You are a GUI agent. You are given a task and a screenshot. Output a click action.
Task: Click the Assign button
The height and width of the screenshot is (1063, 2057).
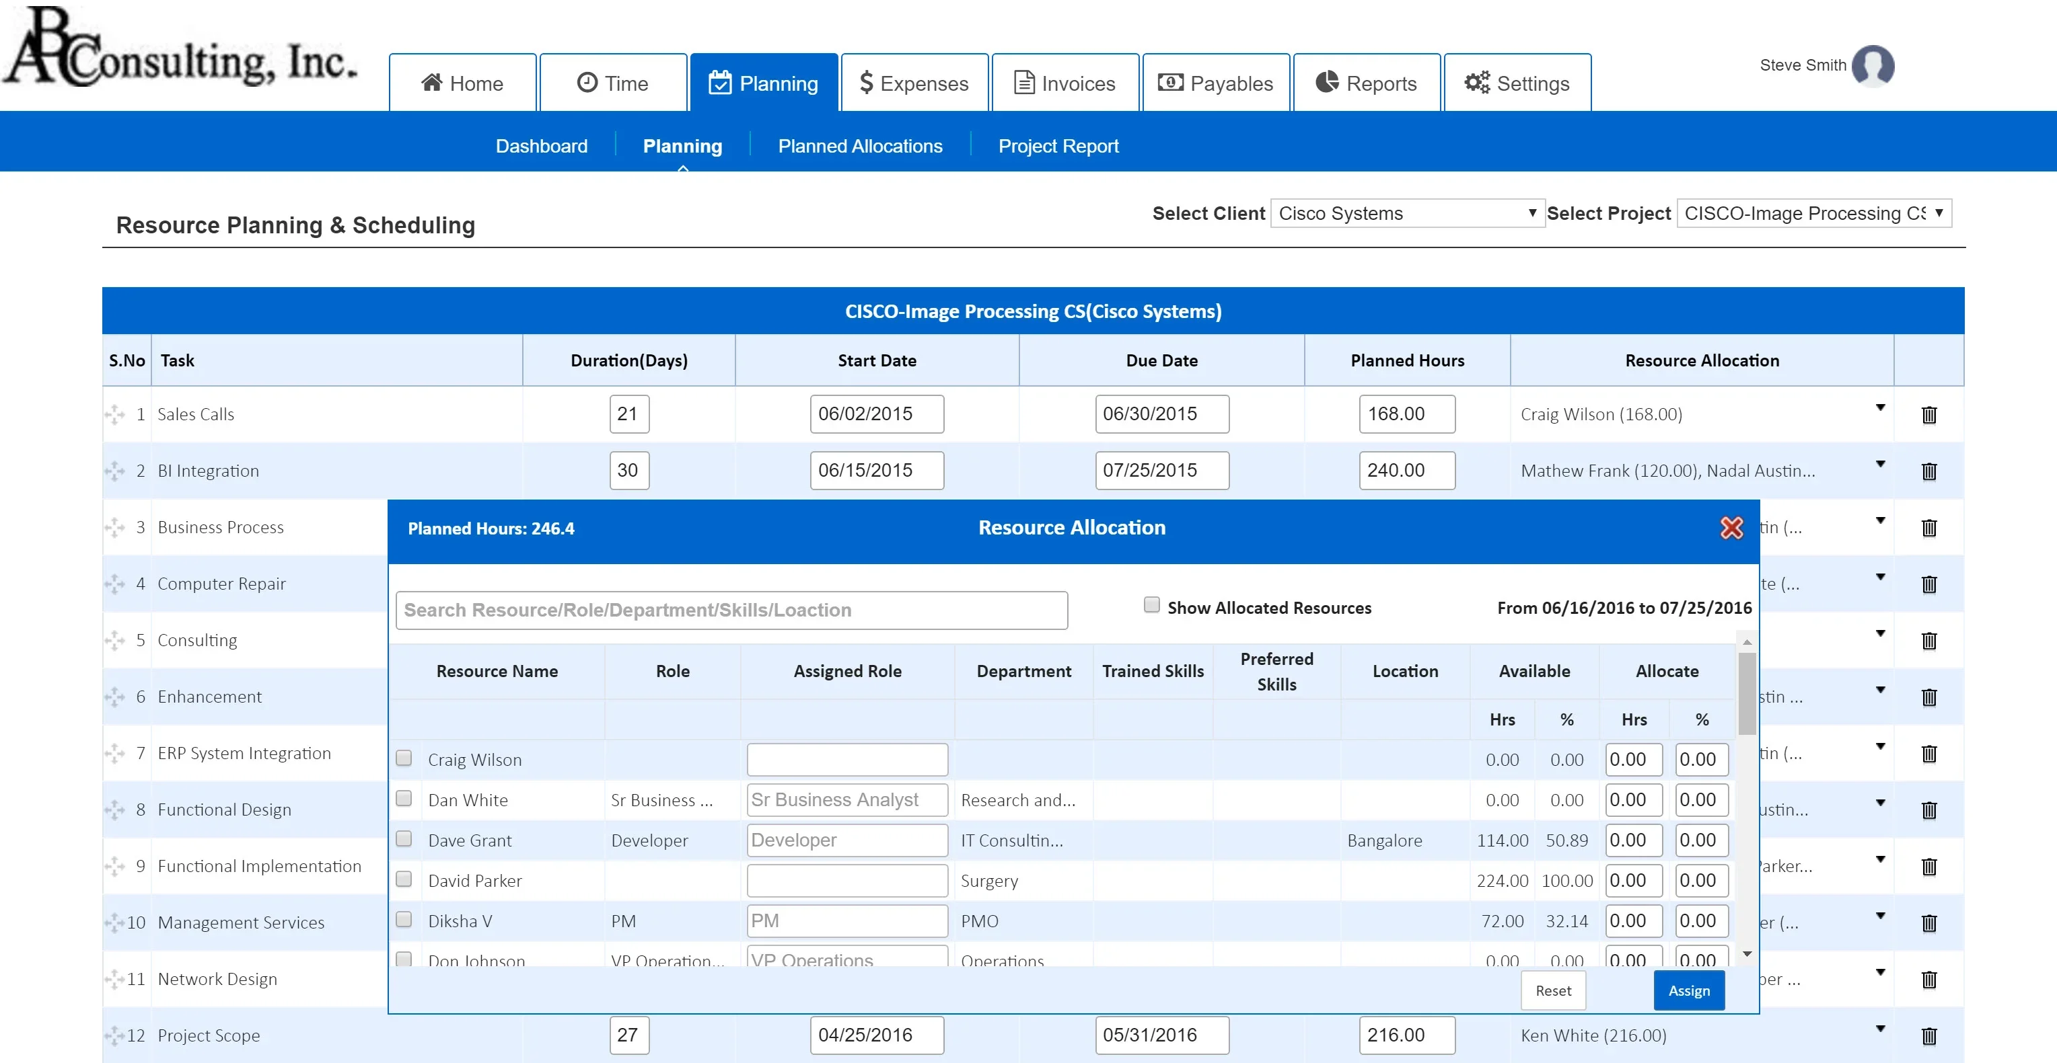(x=1689, y=990)
